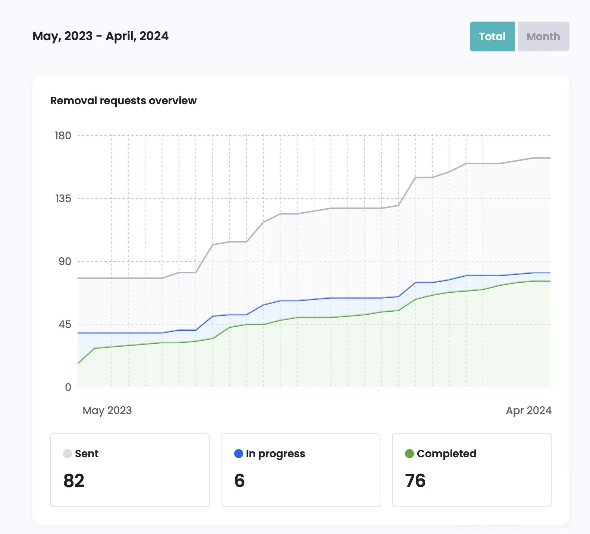
Task: Click the Removal requests overview heading
Action: point(123,101)
